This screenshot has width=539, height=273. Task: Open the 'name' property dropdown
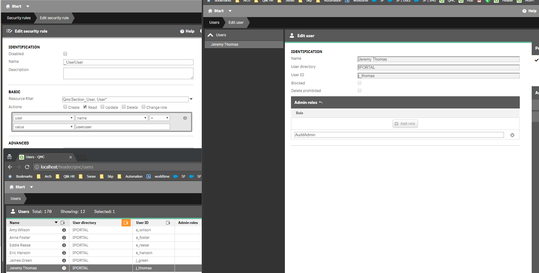[x=112, y=118]
